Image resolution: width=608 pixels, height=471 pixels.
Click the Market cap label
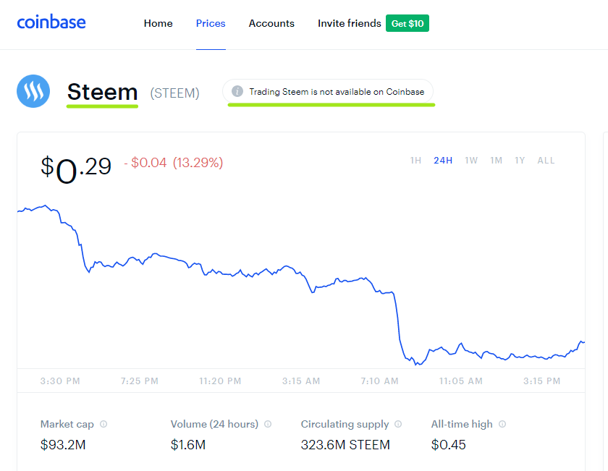(67, 424)
